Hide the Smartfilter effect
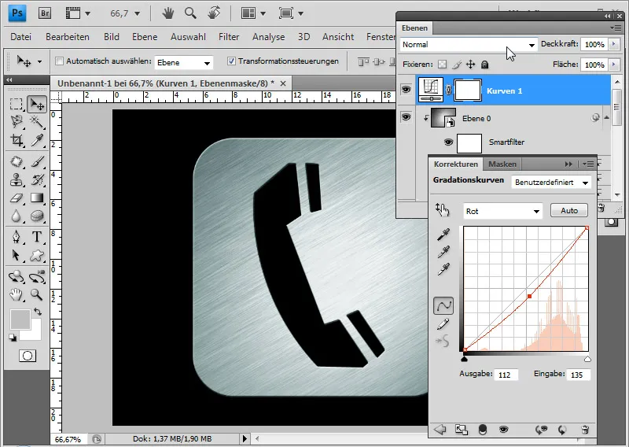 [448, 142]
